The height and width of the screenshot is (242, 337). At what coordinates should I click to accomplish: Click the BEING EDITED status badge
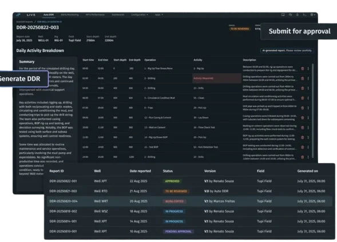175,201
